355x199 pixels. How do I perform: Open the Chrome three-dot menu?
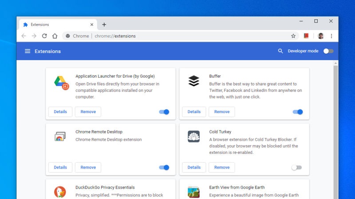click(331, 36)
